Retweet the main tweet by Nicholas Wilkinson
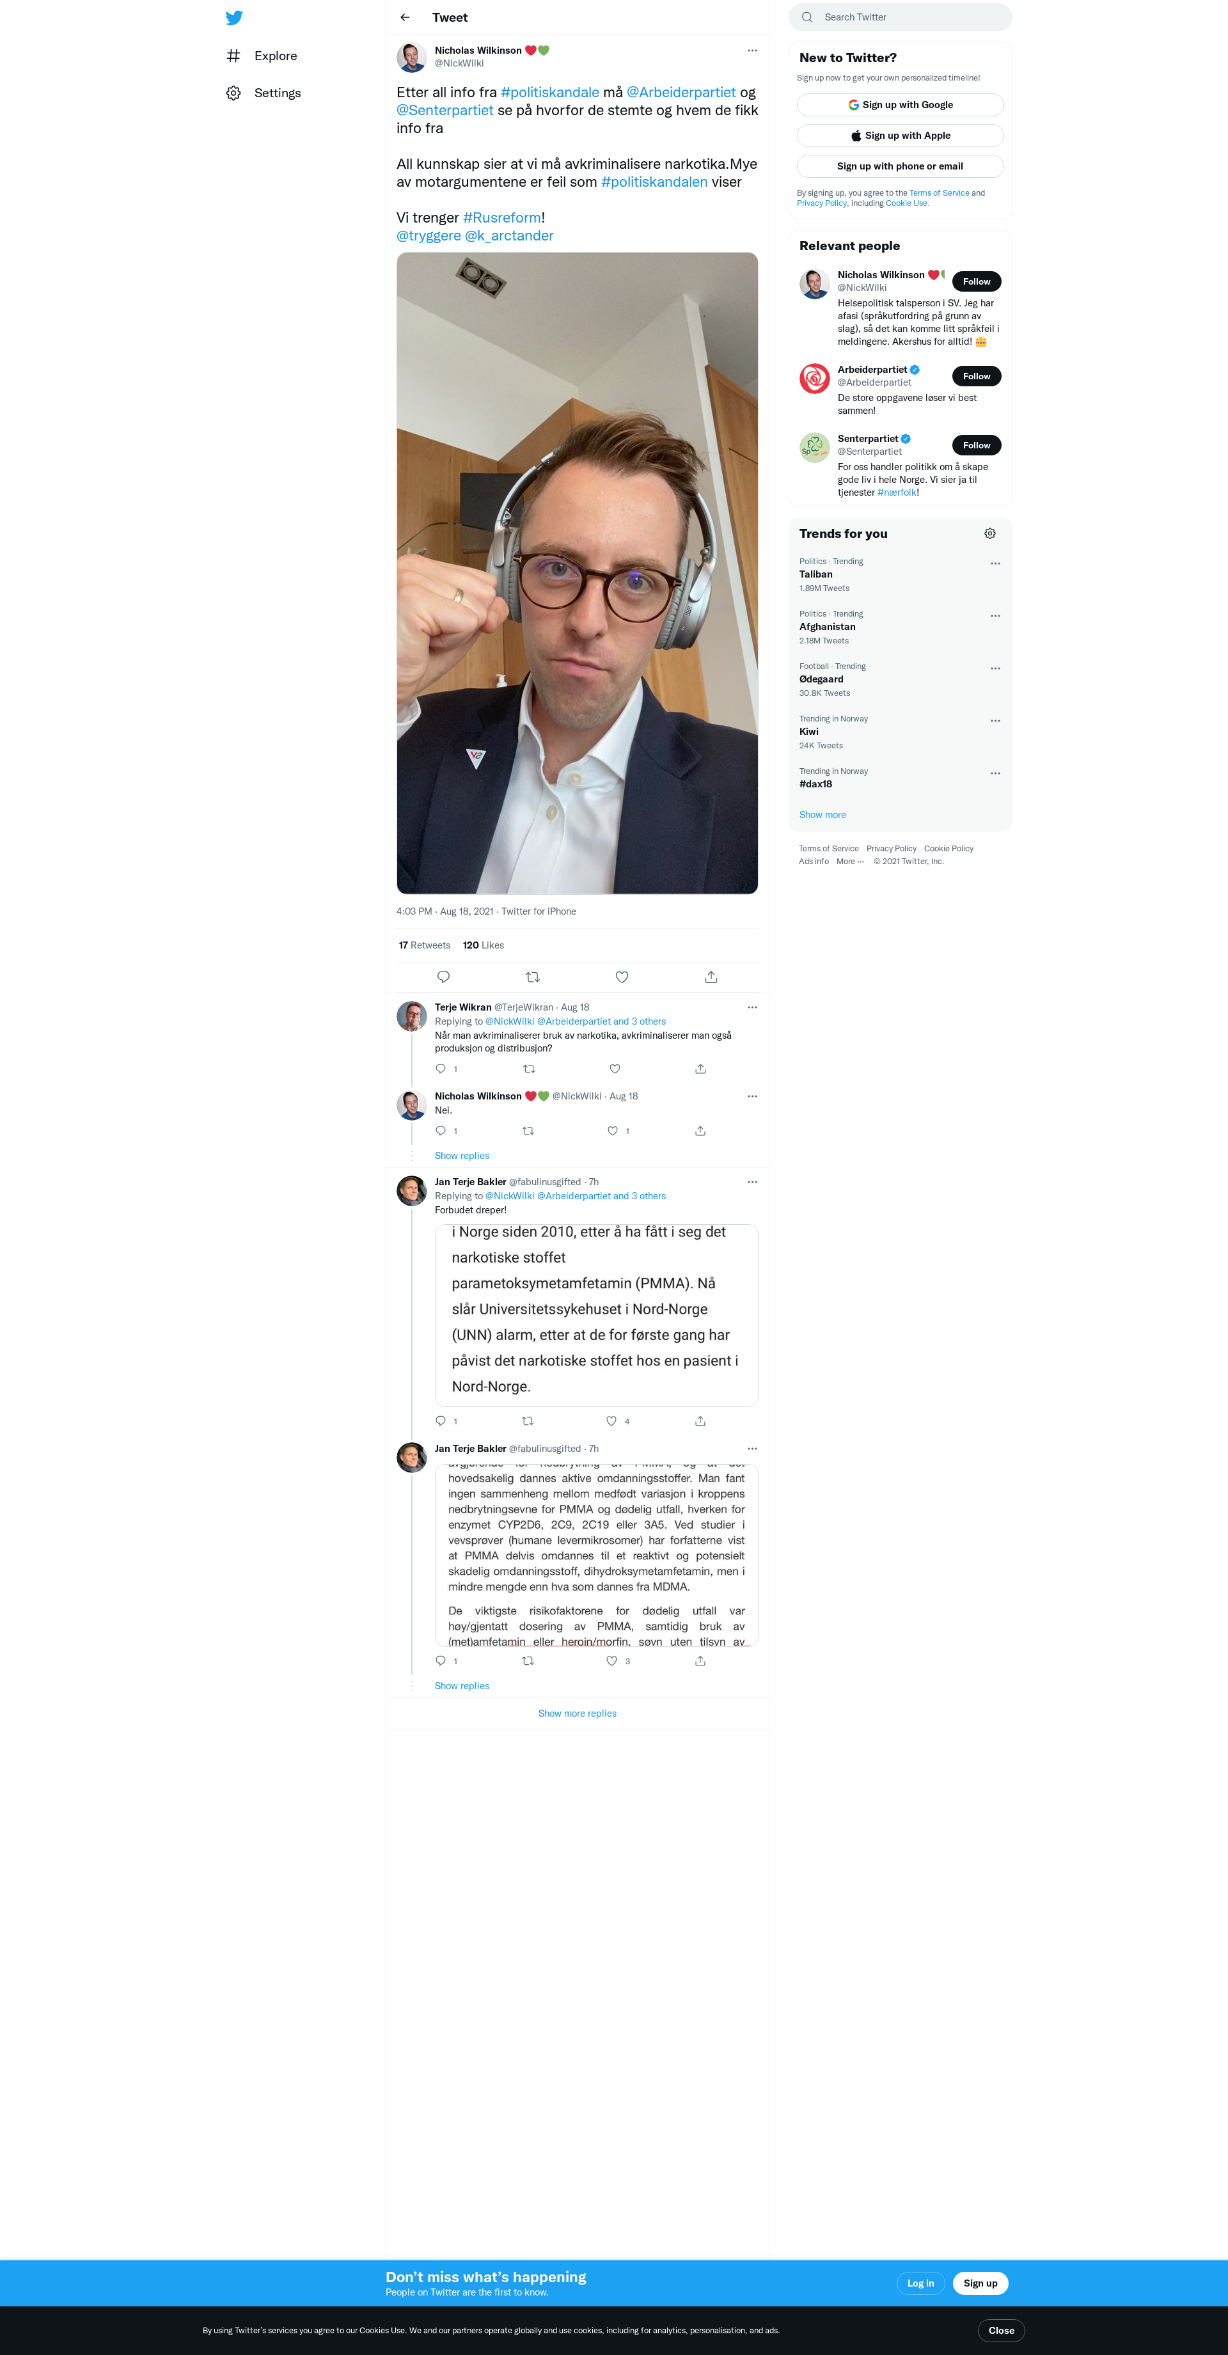 click(533, 977)
